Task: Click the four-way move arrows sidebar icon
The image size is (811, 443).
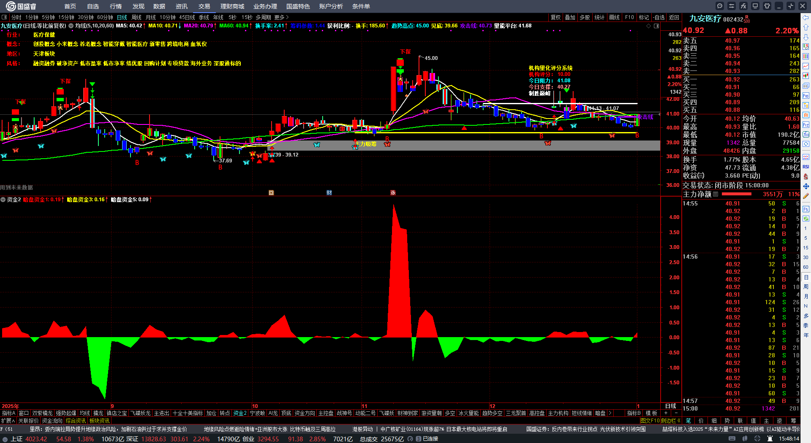Action: coord(806,186)
